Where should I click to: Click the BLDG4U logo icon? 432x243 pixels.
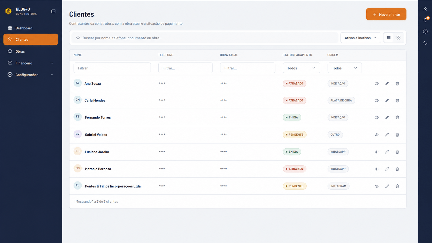click(x=8, y=11)
